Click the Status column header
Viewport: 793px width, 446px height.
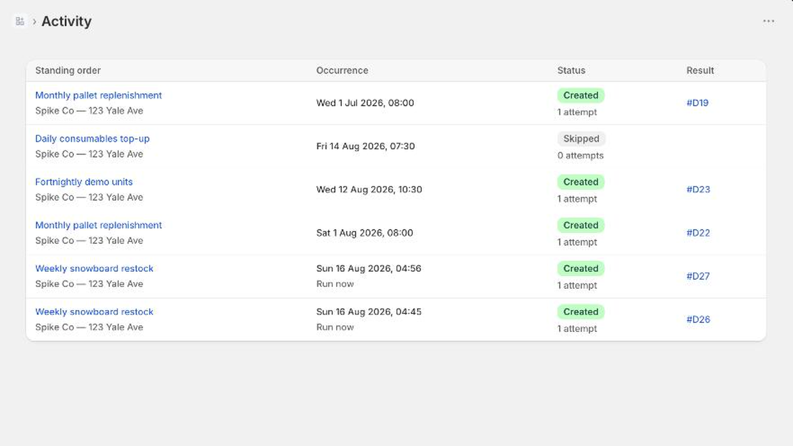pos(571,70)
